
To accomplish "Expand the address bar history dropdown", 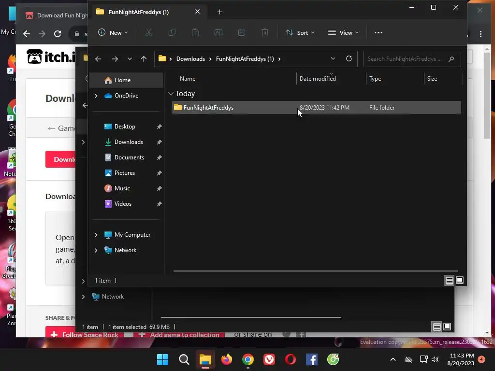I will pos(333,58).
